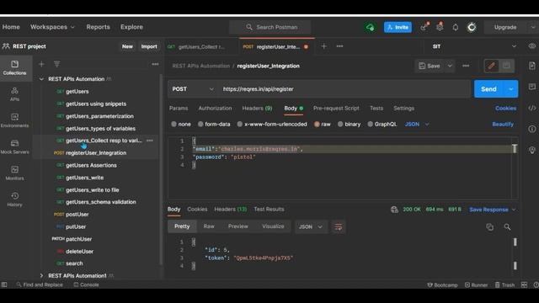Image resolution: width=539 pixels, height=303 pixels.
Task: Click the network globe icon near status
Action: [394, 210]
